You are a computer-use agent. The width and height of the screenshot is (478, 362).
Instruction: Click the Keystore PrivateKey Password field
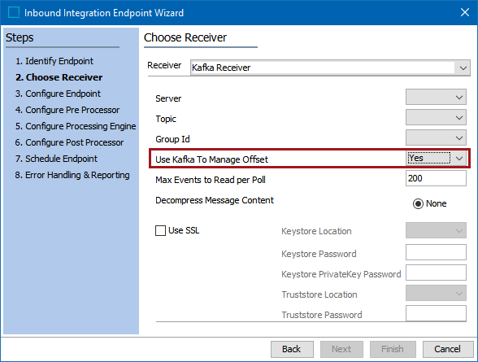pyautogui.click(x=436, y=273)
